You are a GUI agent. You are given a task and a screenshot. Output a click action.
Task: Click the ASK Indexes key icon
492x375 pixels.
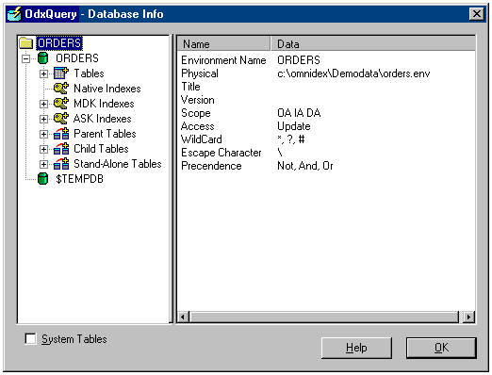(61, 119)
